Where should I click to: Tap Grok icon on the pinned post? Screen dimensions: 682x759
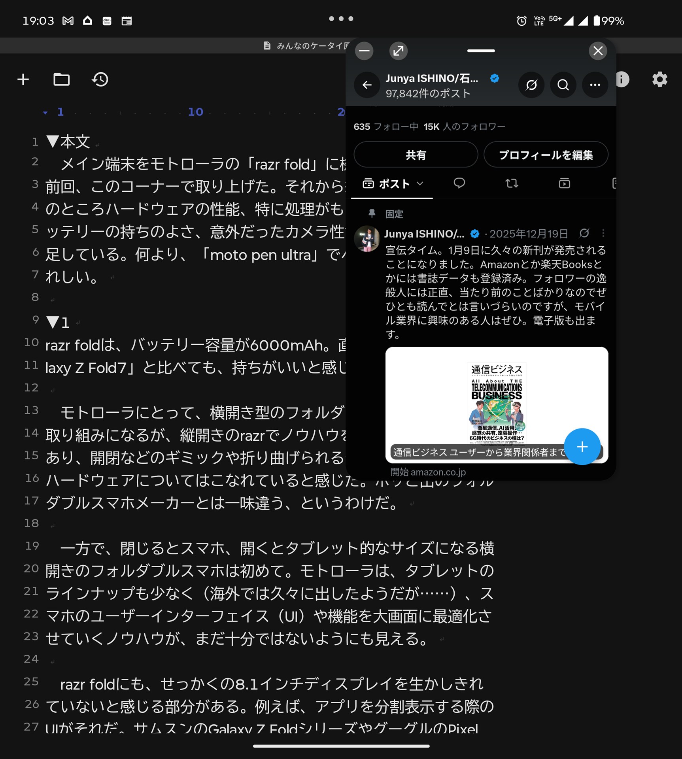click(584, 233)
